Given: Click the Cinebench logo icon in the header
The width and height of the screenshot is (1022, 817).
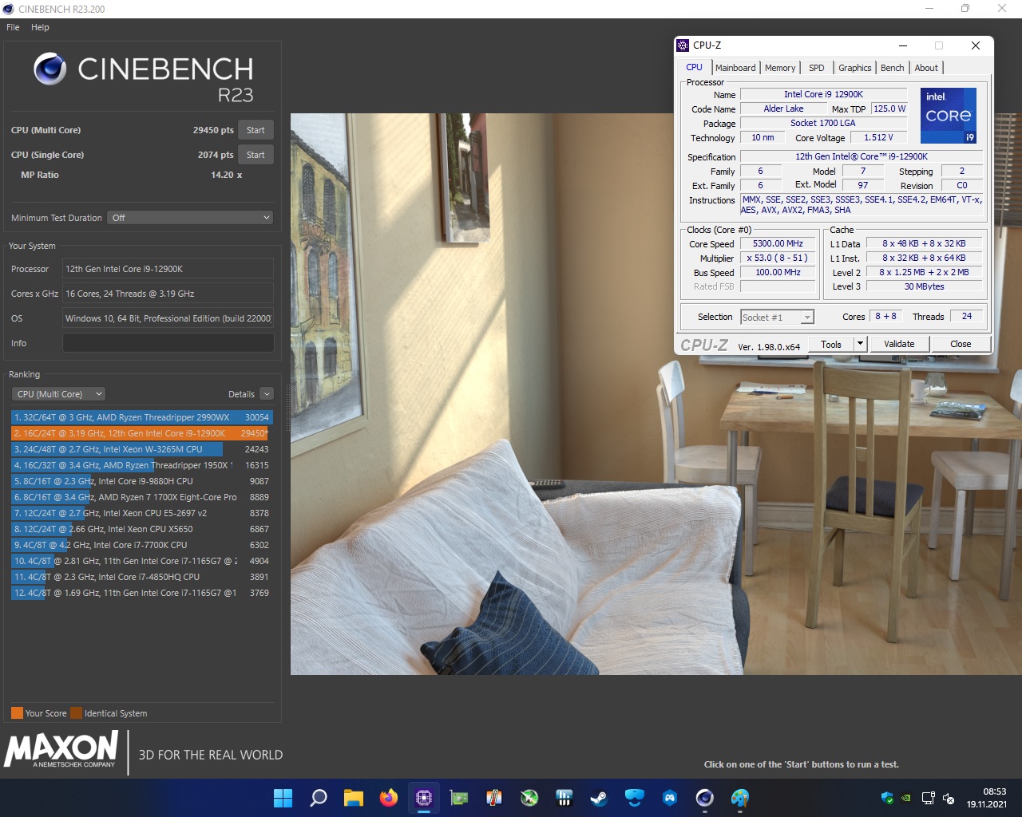Looking at the screenshot, I should click(50, 69).
